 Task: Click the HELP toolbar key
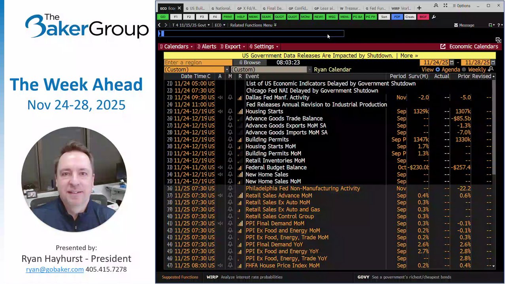click(241, 17)
